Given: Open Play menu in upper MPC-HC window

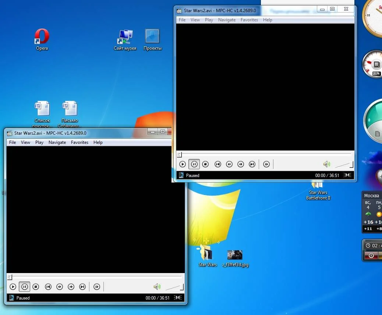Looking at the screenshot, I should pyautogui.click(x=209, y=20).
